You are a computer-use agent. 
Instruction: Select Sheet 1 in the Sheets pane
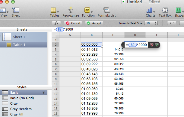tap(24, 37)
